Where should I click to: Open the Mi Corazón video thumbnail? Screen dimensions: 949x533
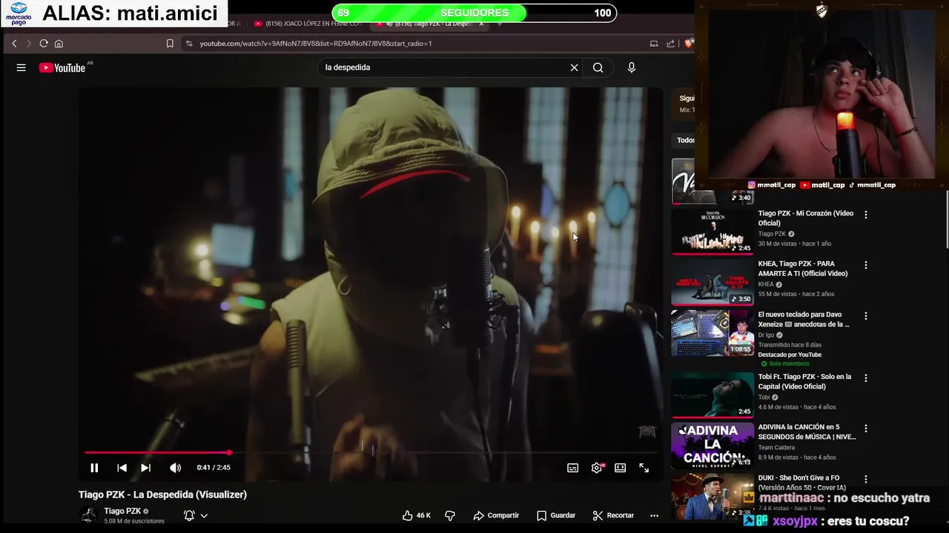click(712, 232)
